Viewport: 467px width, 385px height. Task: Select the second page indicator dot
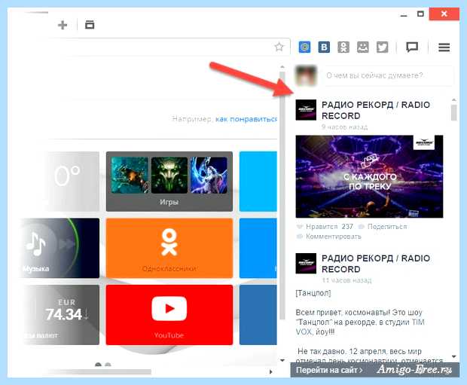point(108,365)
